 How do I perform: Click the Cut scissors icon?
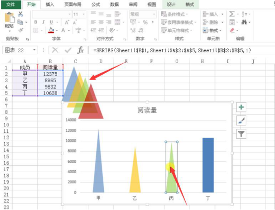pos(20,14)
